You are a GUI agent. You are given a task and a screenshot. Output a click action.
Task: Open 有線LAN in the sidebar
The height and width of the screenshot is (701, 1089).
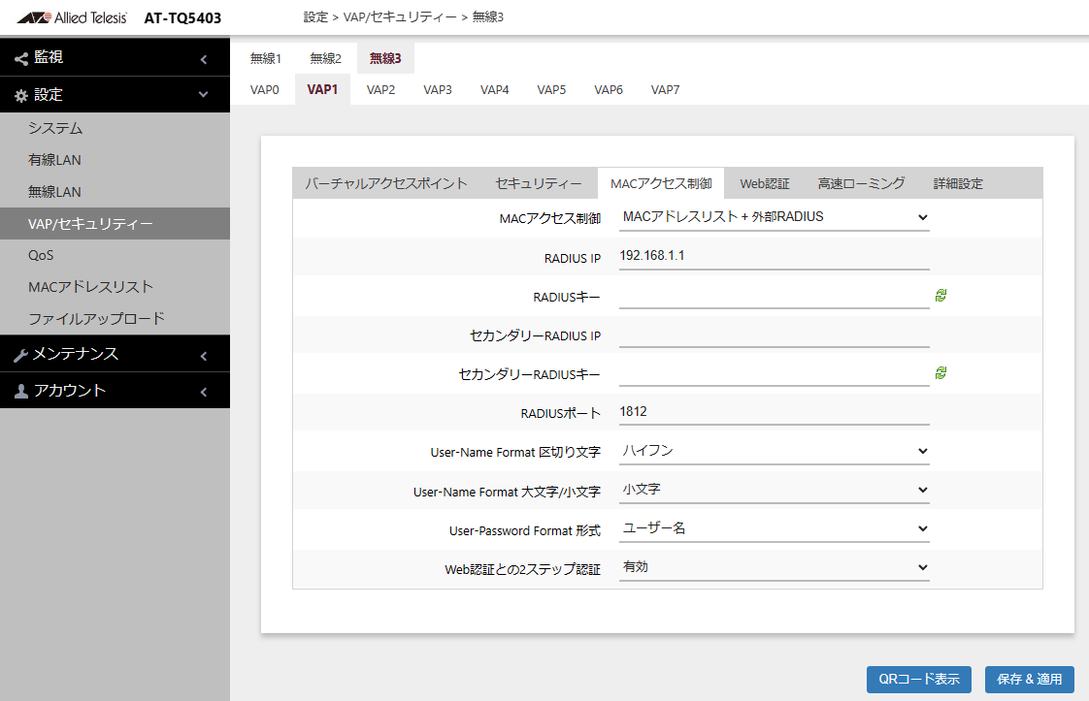(x=115, y=160)
